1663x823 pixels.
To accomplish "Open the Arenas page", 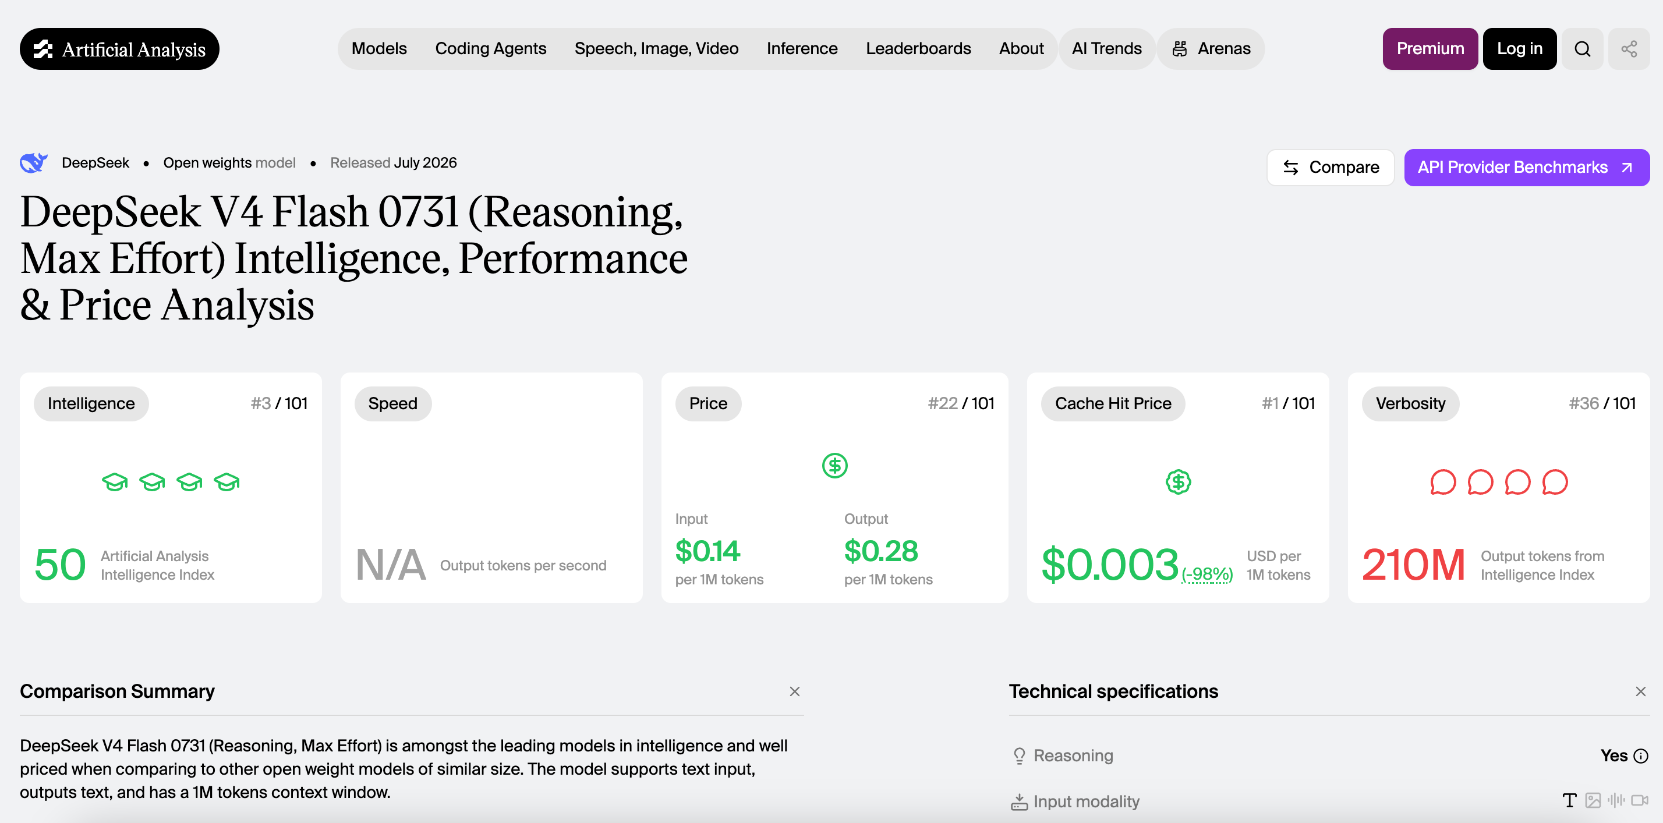I will coord(1211,49).
